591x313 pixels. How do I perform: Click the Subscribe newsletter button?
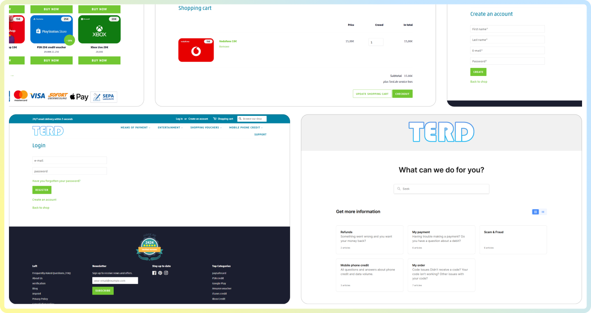[x=103, y=291]
